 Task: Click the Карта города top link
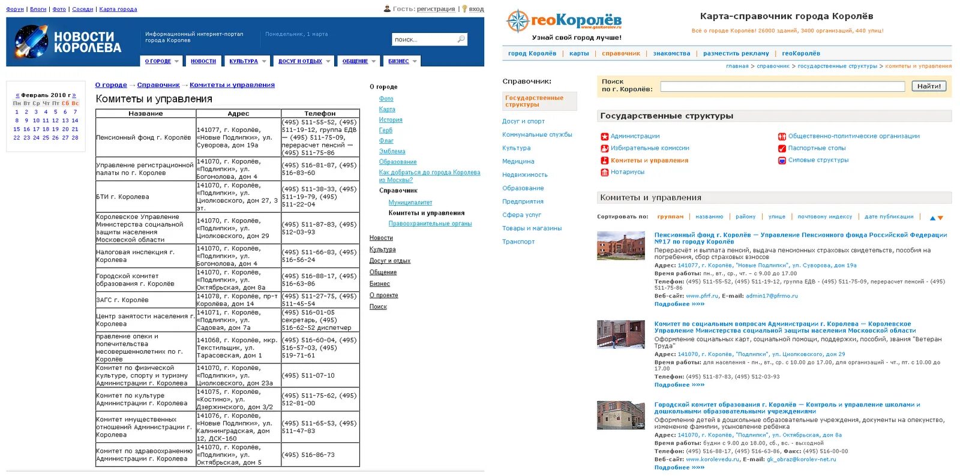118,9
